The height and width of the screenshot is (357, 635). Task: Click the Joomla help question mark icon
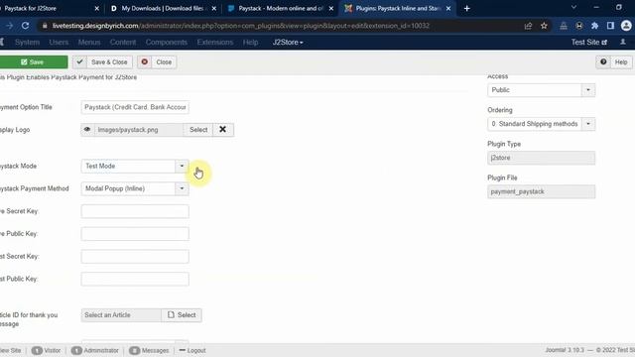tap(603, 61)
